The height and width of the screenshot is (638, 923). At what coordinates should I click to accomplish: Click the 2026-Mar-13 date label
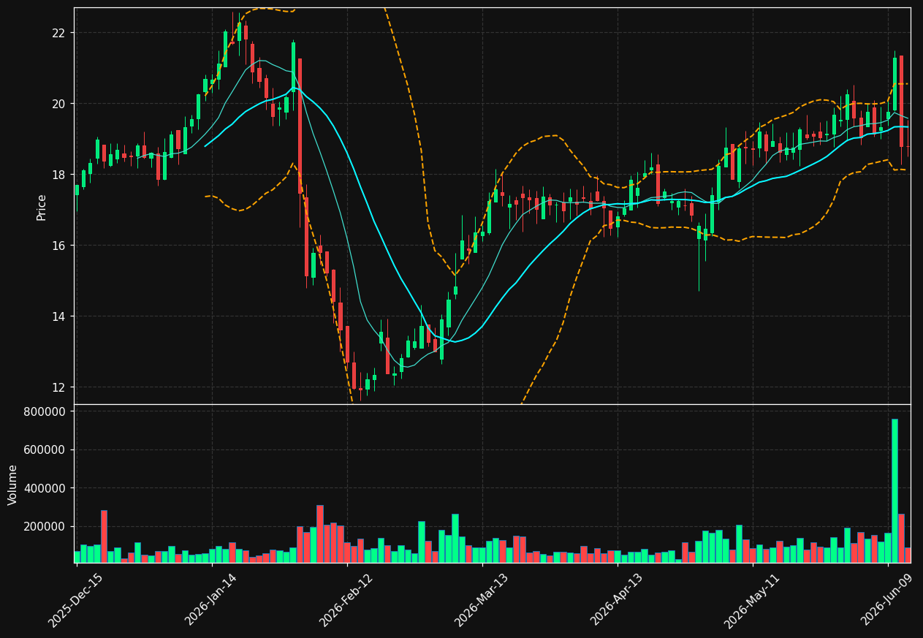482,599
